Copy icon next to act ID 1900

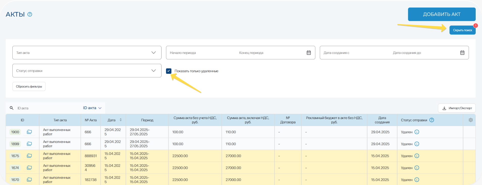coord(29,132)
